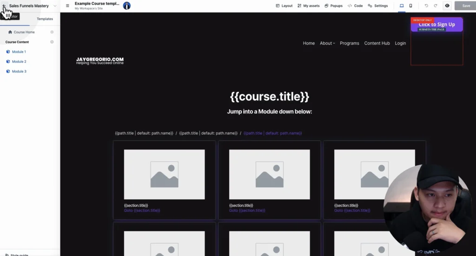Click the undo arrow icon
Image resolution: width=476 pixels, height=256 pixels.
click(x=426, y=6)
